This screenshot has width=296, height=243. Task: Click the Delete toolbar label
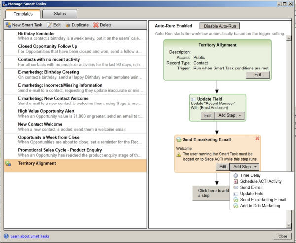coord(106,25)
